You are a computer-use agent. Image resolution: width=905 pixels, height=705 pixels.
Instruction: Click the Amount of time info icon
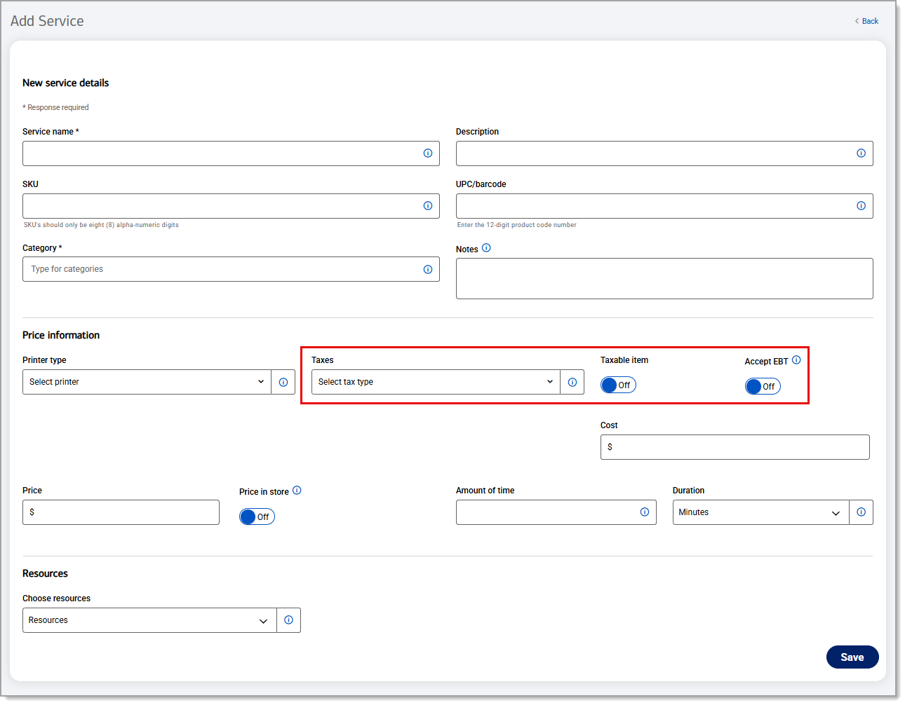[645, 512]
